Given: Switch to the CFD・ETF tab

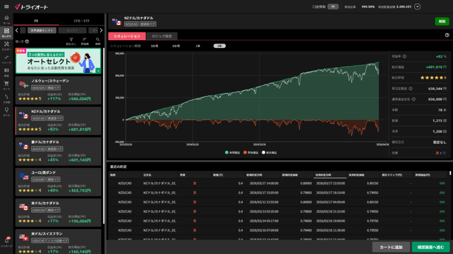Looking at the screenshot, I should point(81,20).
